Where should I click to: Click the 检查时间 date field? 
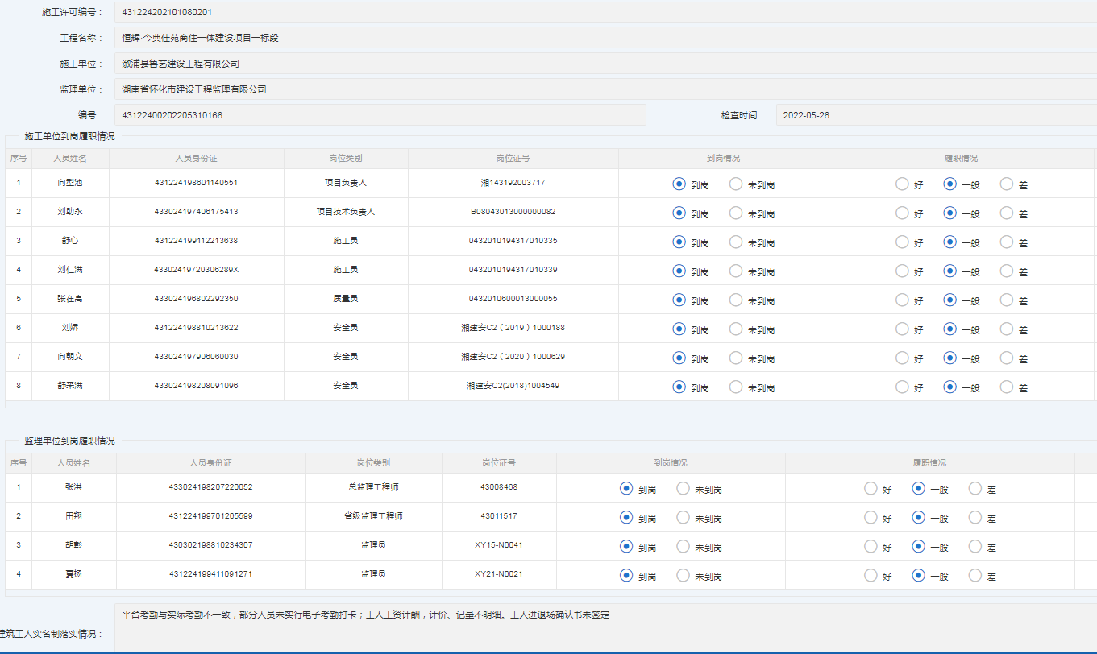[x=937, y=115]
